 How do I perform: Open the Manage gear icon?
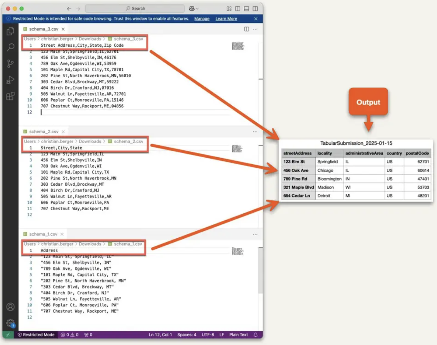point(10,322)
